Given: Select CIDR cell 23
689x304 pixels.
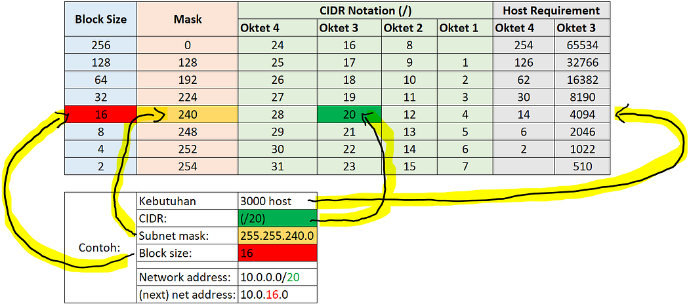Looking at the screenshot, I should [x=349, y=166].
